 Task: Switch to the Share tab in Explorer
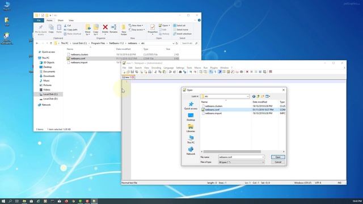pos(61,20)
